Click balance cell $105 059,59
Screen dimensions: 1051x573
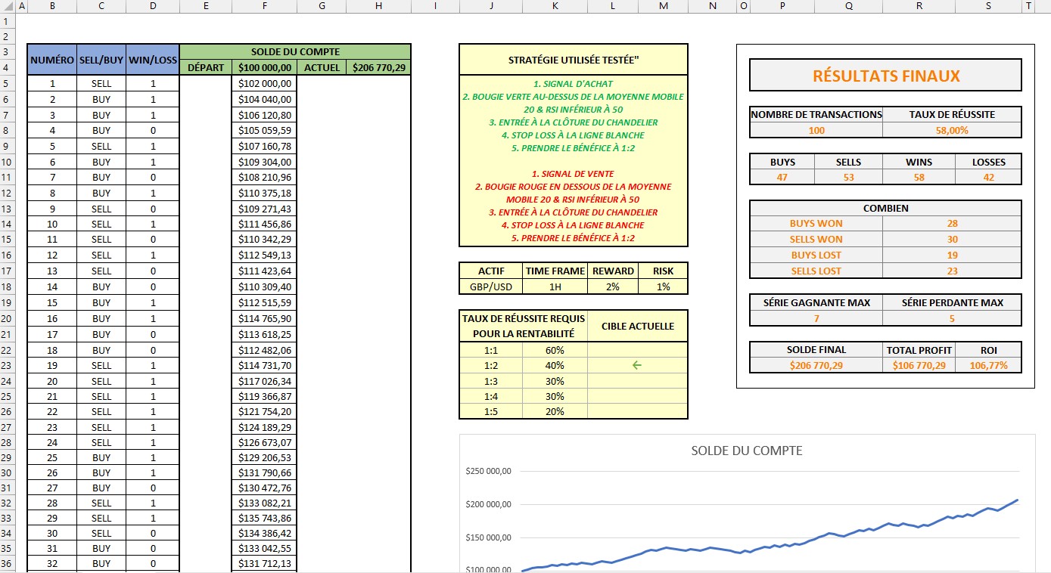(264, 130)
